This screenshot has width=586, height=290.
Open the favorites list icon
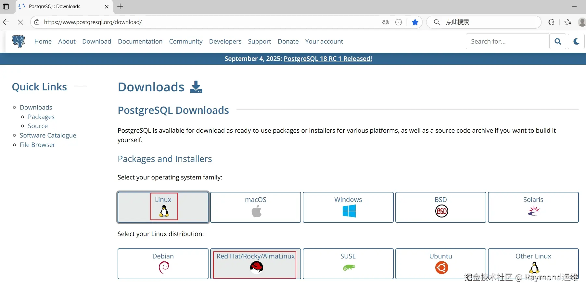click(568, 22)
